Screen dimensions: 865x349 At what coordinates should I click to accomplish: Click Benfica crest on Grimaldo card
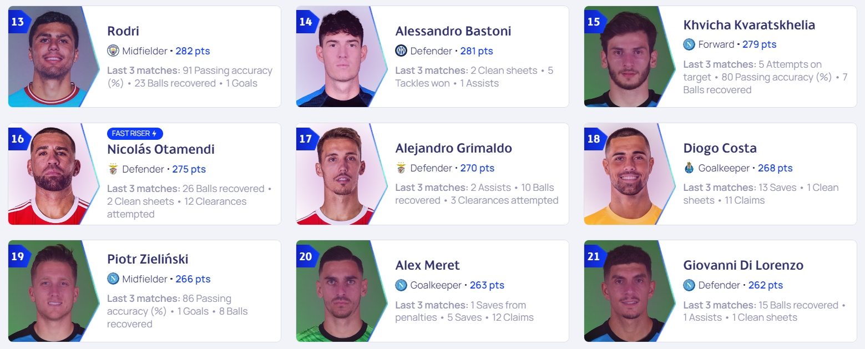click(401, 168)
